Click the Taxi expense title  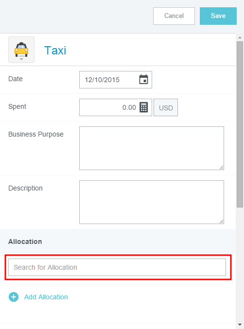pos(55,51)
